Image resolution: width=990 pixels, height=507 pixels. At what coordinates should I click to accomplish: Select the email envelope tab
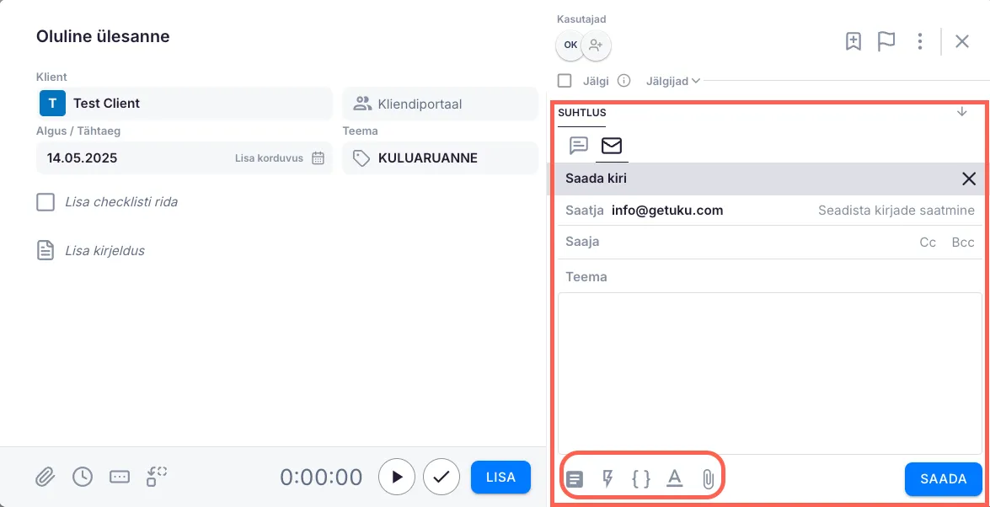611,145
